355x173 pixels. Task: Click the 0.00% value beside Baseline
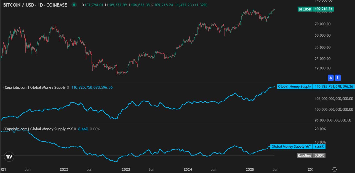coord(319,156)
